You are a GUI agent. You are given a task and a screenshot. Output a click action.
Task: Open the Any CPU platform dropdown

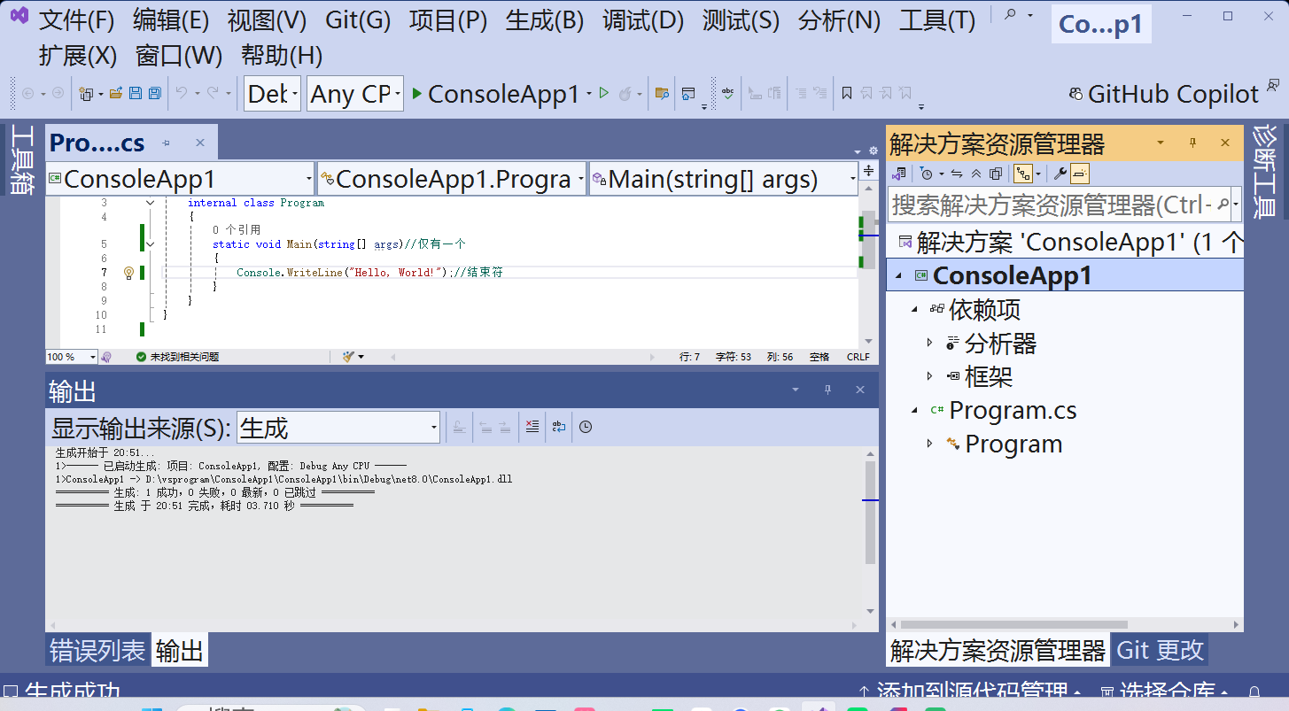point(355,94)
